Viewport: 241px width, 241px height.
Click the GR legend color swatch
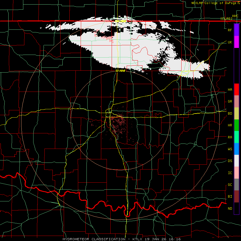pos(236,101)
